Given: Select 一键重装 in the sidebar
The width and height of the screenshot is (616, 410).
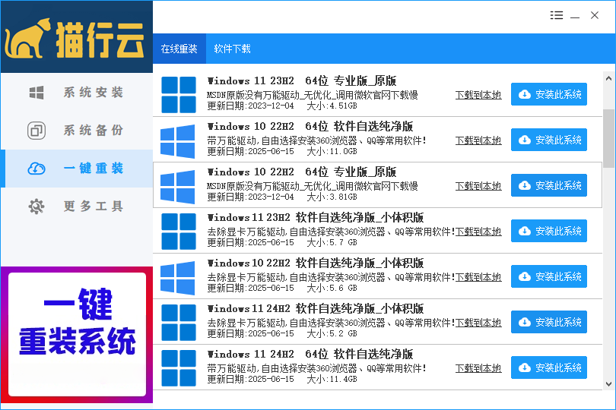Looking at the screenshot, I should (76, 169).
